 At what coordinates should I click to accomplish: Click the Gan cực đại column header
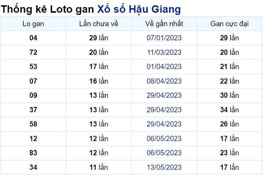229,24
